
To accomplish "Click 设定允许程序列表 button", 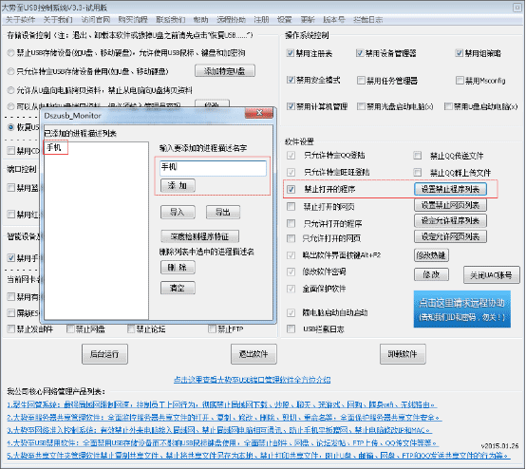I will coord(451,221).
